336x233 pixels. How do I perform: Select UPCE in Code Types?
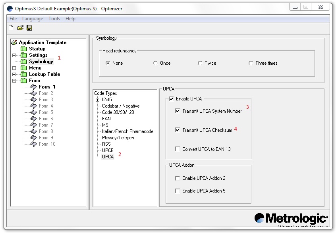click(108, 150)
